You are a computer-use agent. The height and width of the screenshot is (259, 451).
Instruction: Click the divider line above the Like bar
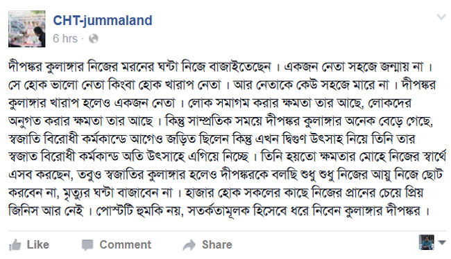(x=227, y=231)
